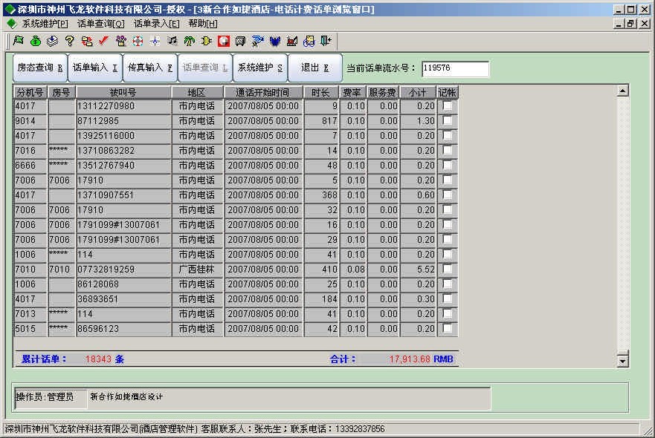This screenshot has height=438, width=655.
Task: Click the green flag toolbar icon
Action: 19,41
